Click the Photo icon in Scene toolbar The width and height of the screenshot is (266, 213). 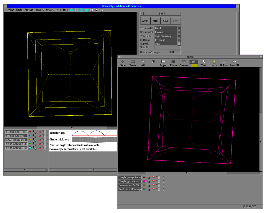tap(173, 63)
